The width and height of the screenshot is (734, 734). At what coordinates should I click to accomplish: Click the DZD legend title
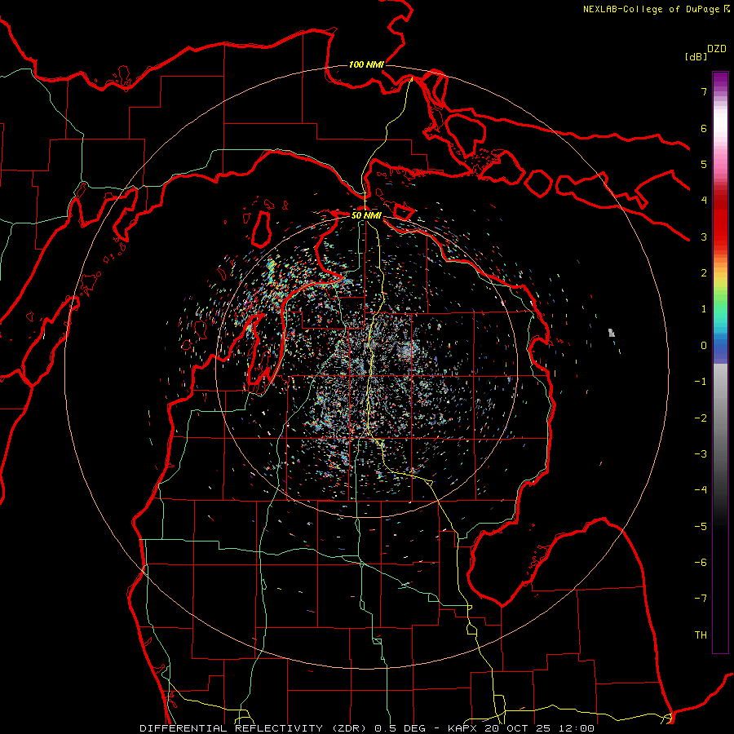(717, 49)
